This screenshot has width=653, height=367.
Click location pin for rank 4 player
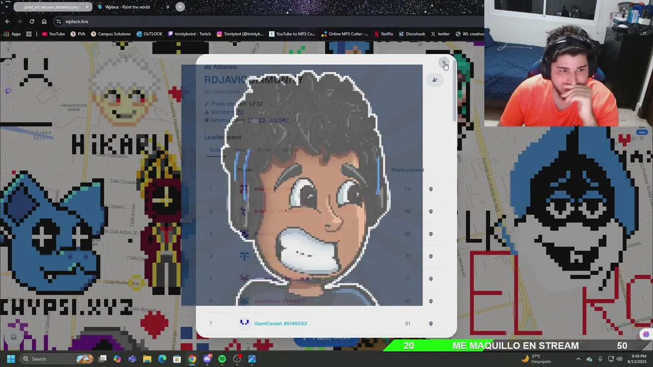(x=431, y=256)
